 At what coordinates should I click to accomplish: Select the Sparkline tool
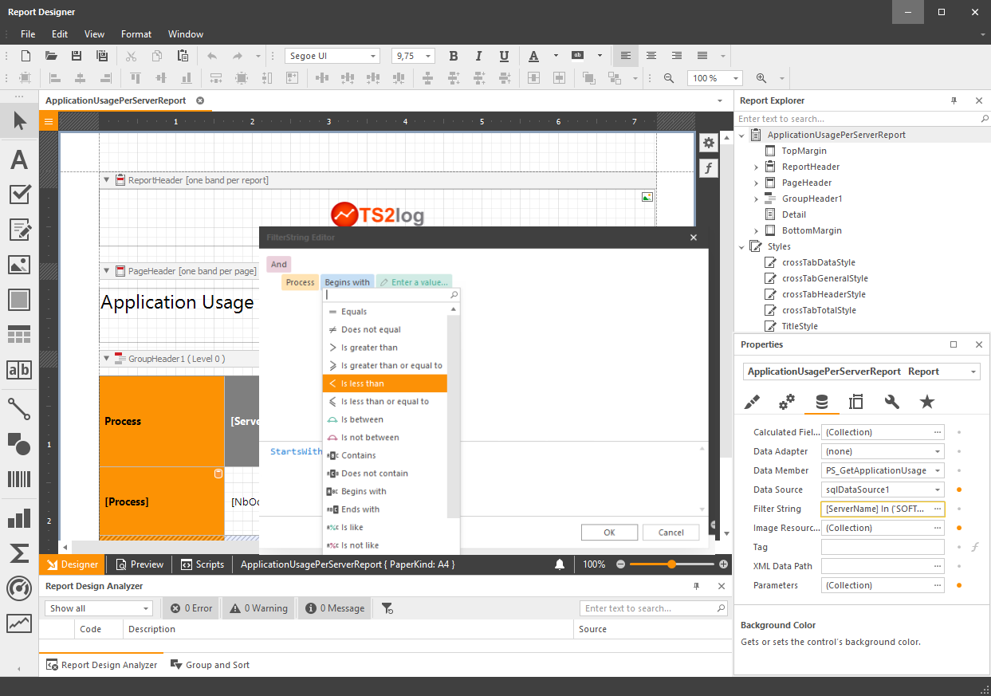click(19, 623)
